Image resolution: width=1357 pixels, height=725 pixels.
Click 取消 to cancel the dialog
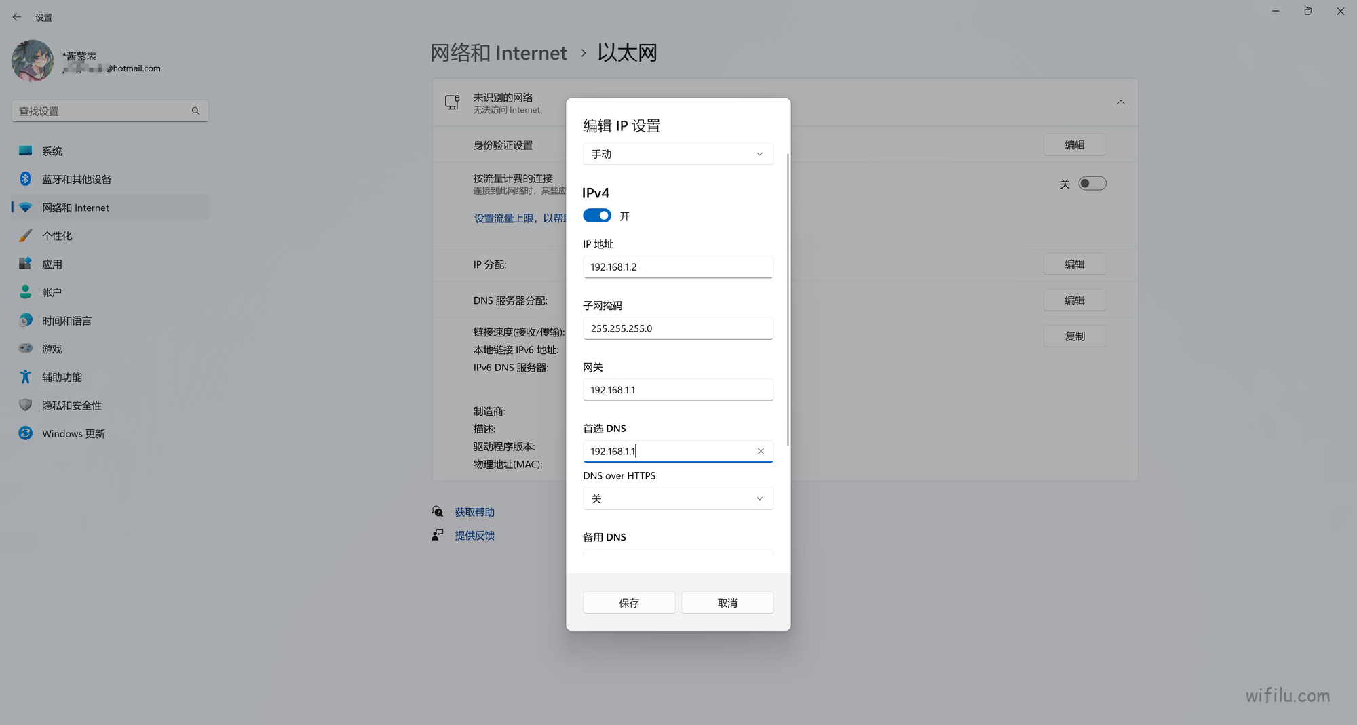(727, 603)
